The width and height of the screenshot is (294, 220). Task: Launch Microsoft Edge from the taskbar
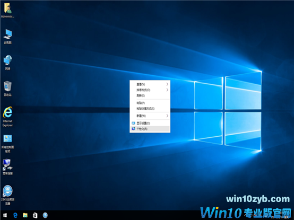coord(15,215)
